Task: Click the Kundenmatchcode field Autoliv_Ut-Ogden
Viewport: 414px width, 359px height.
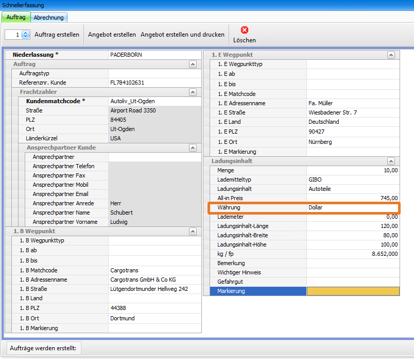Action: (153, 101)
